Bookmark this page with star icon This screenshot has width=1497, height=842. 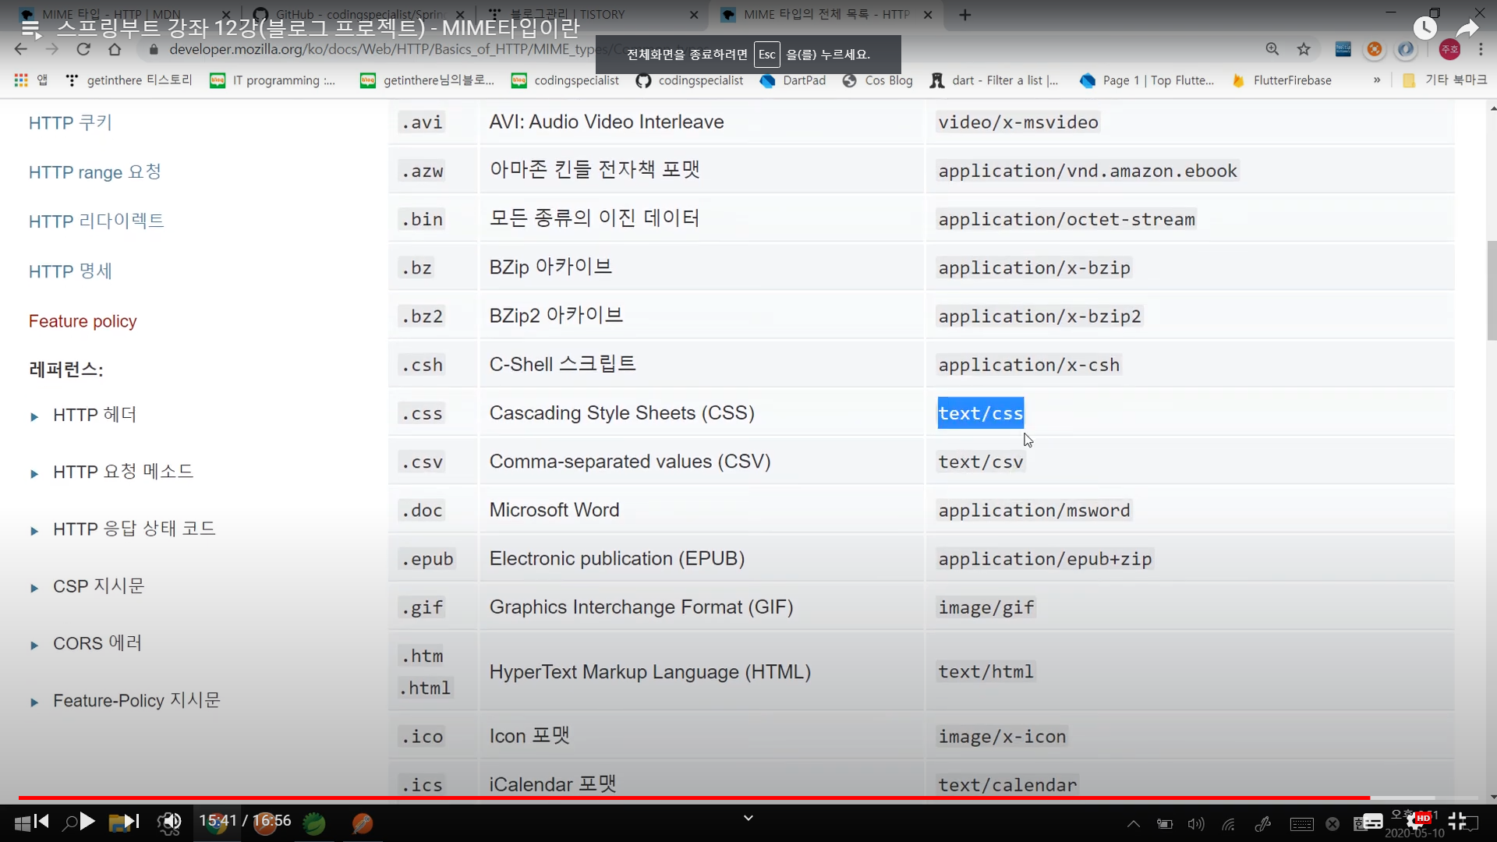coord(1304,49)
